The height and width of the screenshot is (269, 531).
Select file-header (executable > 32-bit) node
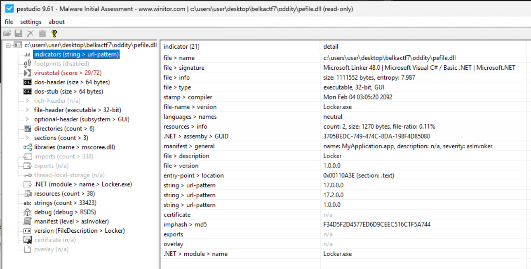(x=78, y=110)
